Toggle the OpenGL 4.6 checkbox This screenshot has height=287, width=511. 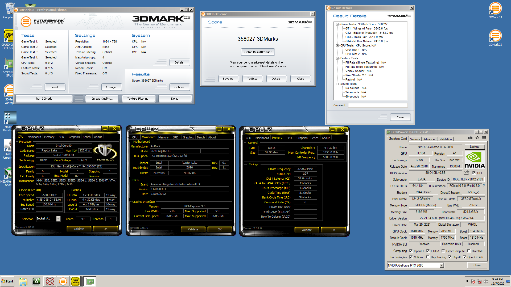tap(464, 257)
